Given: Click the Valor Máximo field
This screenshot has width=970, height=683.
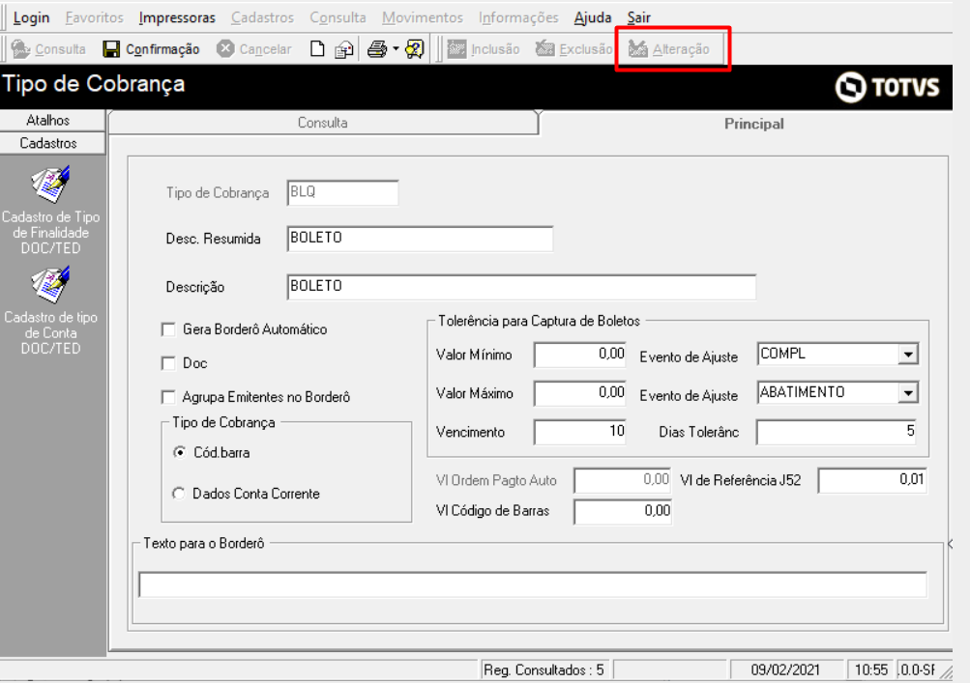Looking at the screenshot, I should pos(579,393).
